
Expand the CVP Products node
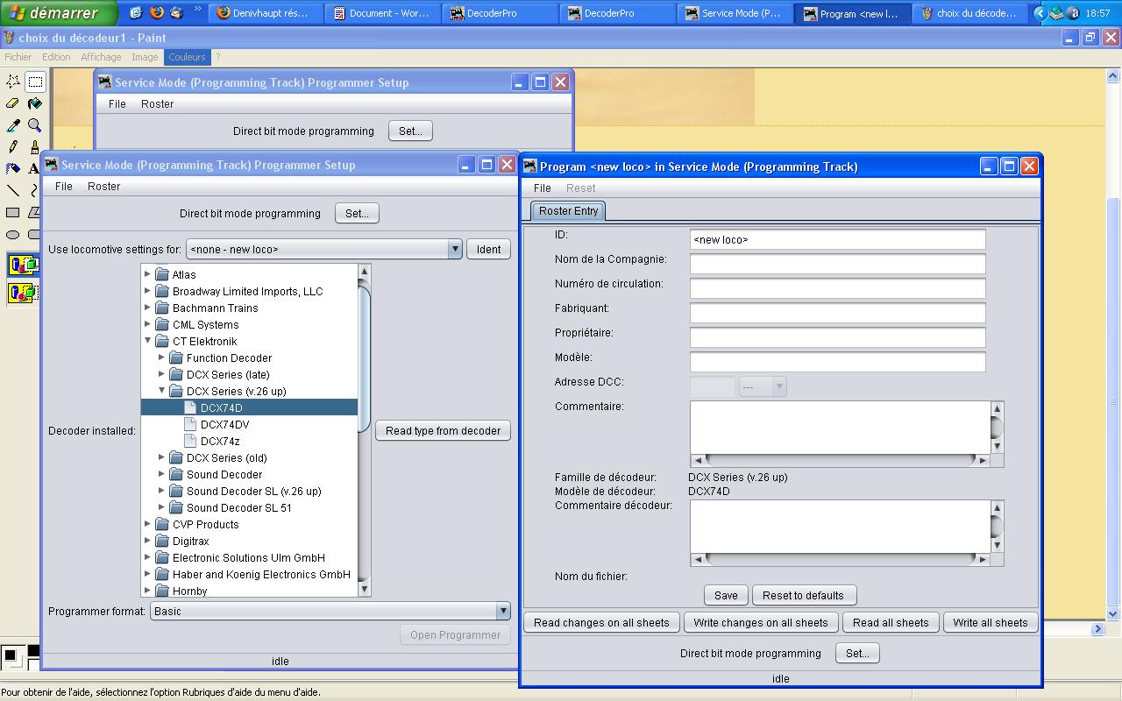point(147,524)
